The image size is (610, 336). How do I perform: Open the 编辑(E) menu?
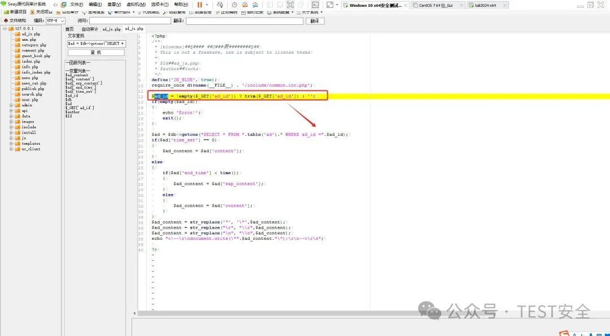coord(95,5)
